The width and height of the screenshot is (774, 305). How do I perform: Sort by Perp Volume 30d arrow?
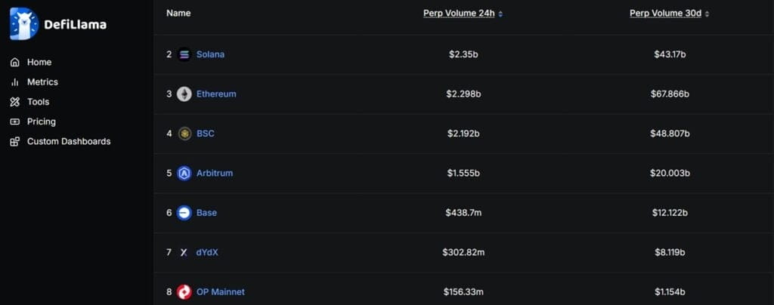tap(707, 14)
